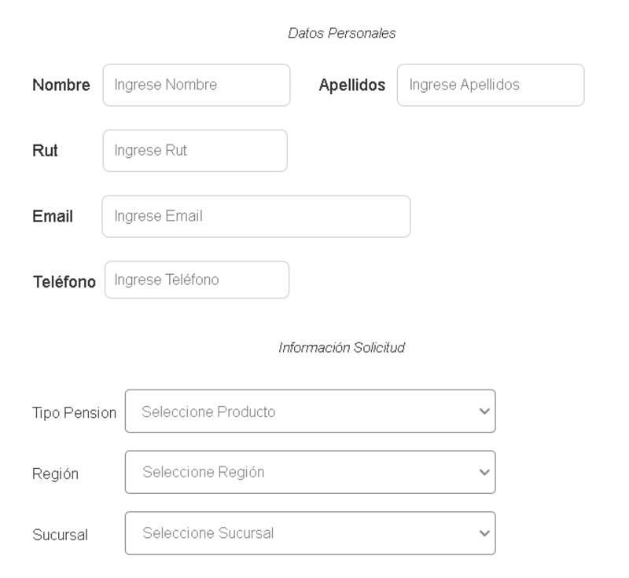Open the Seleccione Región dropdown
Image resolution: width=629 pixels, height=578 pixels.
coord(311,470)
